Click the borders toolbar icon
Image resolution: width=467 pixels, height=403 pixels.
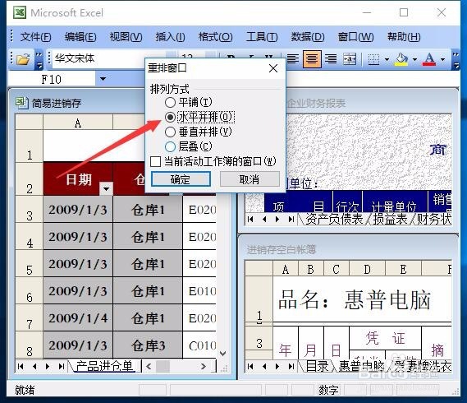pyautogui.click(x=373, y=59)
